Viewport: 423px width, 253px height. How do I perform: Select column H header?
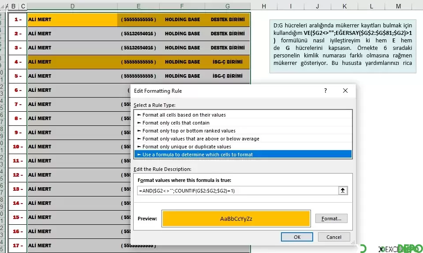pos(264,6)
